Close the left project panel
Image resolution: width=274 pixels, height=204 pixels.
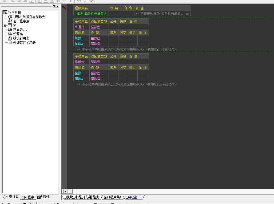tap(57, 6)
